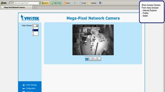Open the Video Stream dropdown arrow
165x92 pixels.
37,26
